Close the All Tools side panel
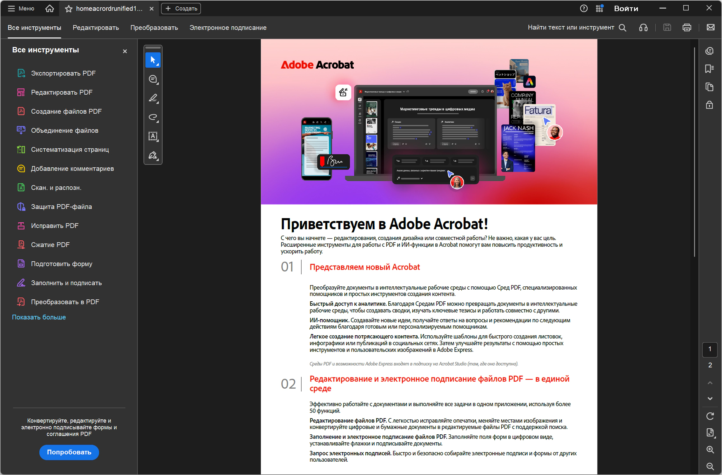The height and width of the screenshot is (475, 722). [x=125, y=51]
